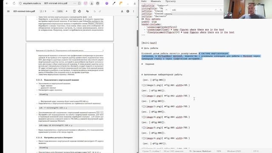
Task: Reload the browser page
Action: coord(14,3)
